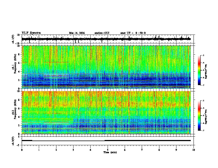Click time axis tick label "7"
Screen dimensions: 218x168
pyautogui.click(x=142, y=150)
